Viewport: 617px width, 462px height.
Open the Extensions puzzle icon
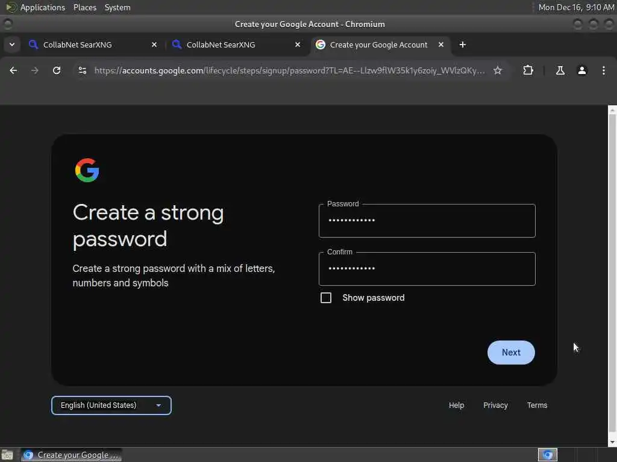pos(528,70)
